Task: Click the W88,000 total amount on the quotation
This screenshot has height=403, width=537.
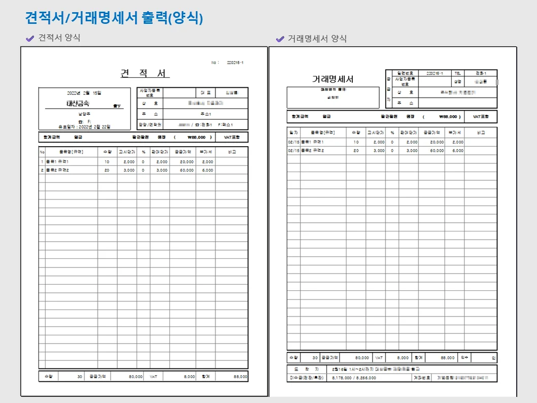Action: click(197, 137)
